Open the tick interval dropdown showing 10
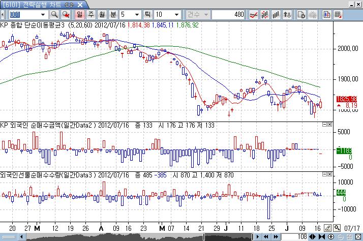 173,14
